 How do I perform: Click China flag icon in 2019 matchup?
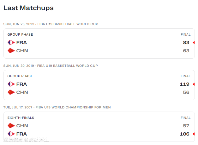click(11, 92)
